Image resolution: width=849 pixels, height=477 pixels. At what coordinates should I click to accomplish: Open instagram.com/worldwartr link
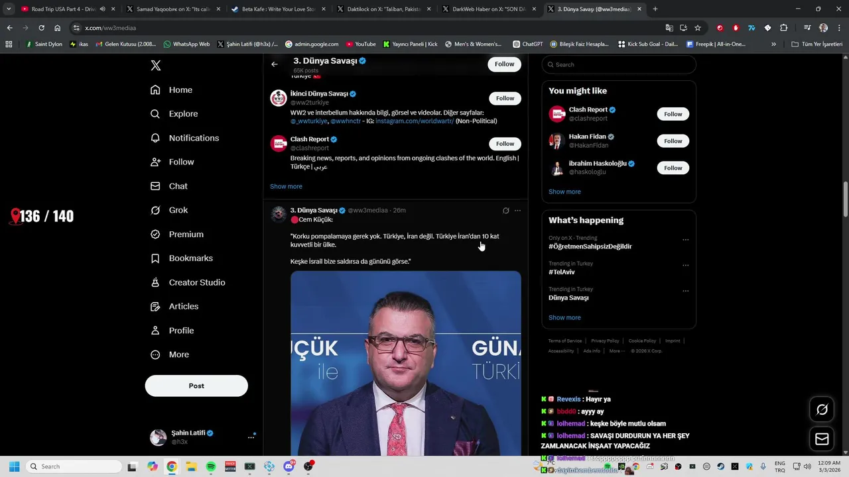click(415, 121)
